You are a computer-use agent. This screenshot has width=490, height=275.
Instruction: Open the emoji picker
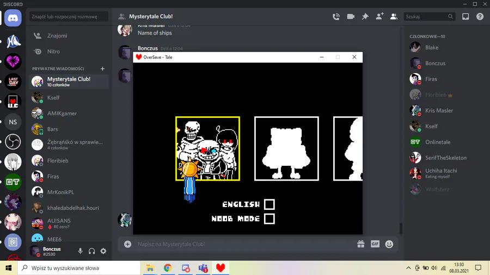tap(389, 244)
